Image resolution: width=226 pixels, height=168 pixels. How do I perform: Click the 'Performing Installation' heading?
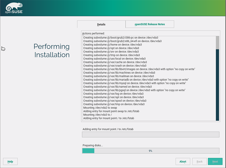tap(52, 51)
